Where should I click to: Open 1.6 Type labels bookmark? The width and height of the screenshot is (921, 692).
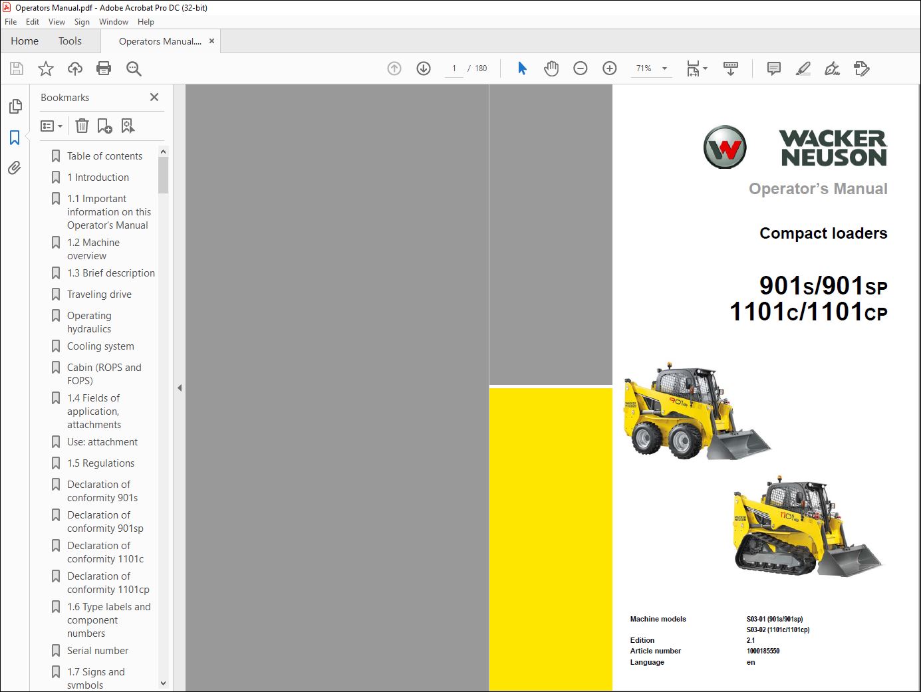coord(108,620)
